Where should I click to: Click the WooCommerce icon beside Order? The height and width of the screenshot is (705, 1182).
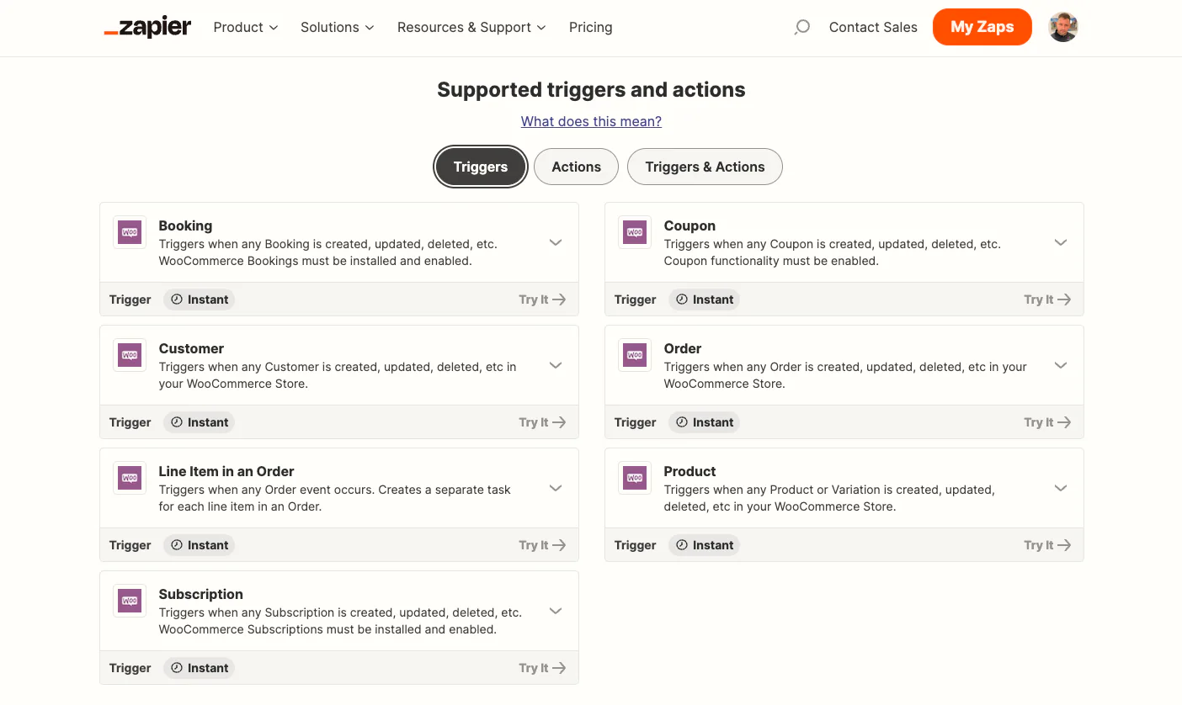point(635,355)
